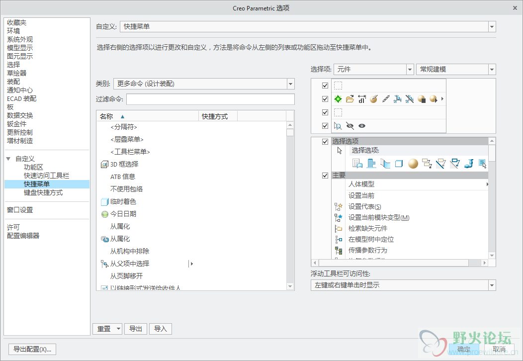Click the 取消 button
Viewport: 523px width, 361px height.
click(x=499, y=350)
